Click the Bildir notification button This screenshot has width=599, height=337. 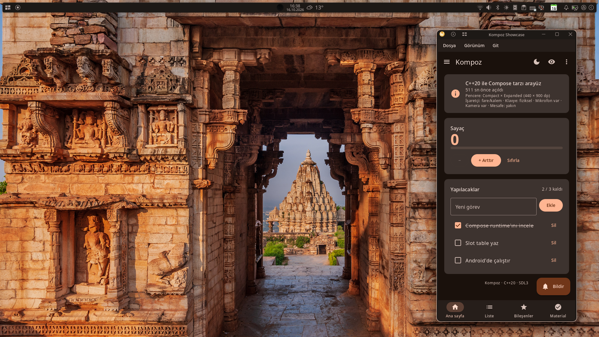553,286
